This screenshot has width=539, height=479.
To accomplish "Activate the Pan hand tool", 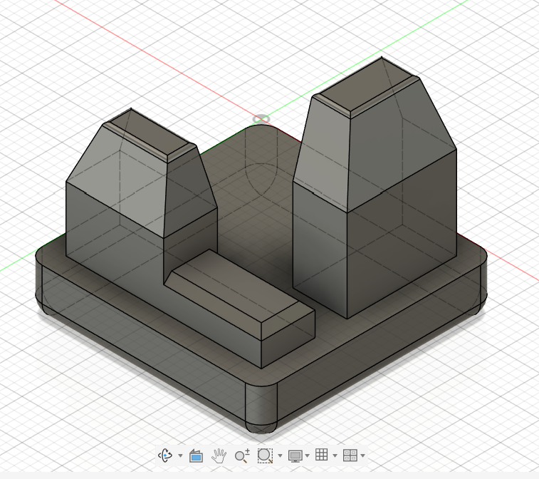I will click(x=219, y=456).
